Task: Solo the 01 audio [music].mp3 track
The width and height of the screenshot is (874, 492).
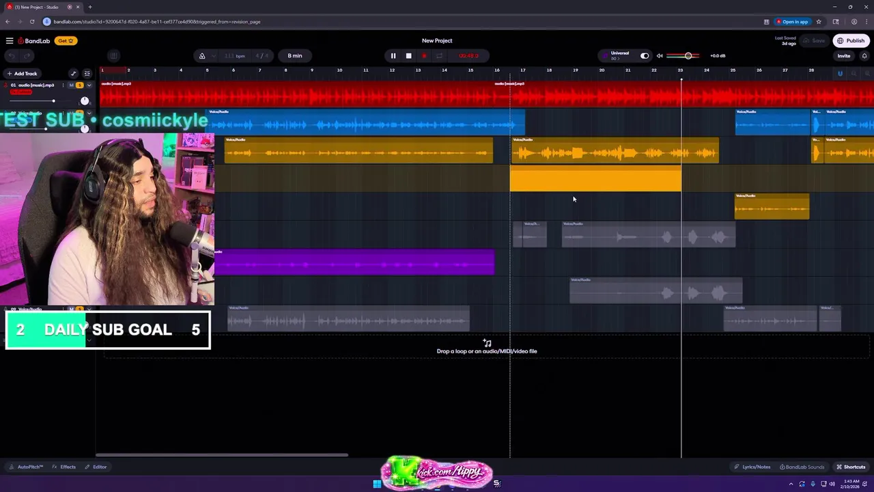Action: 79,85
